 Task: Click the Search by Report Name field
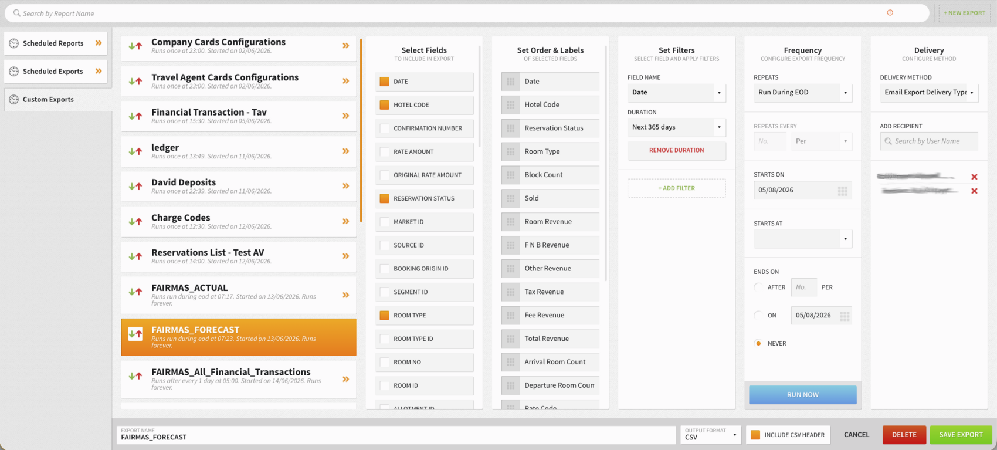tap(466, 13)
